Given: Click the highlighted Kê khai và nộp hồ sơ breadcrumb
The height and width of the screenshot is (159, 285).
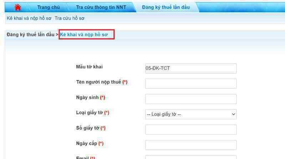Looking at the screenshot, I should [x=84, y=35].
